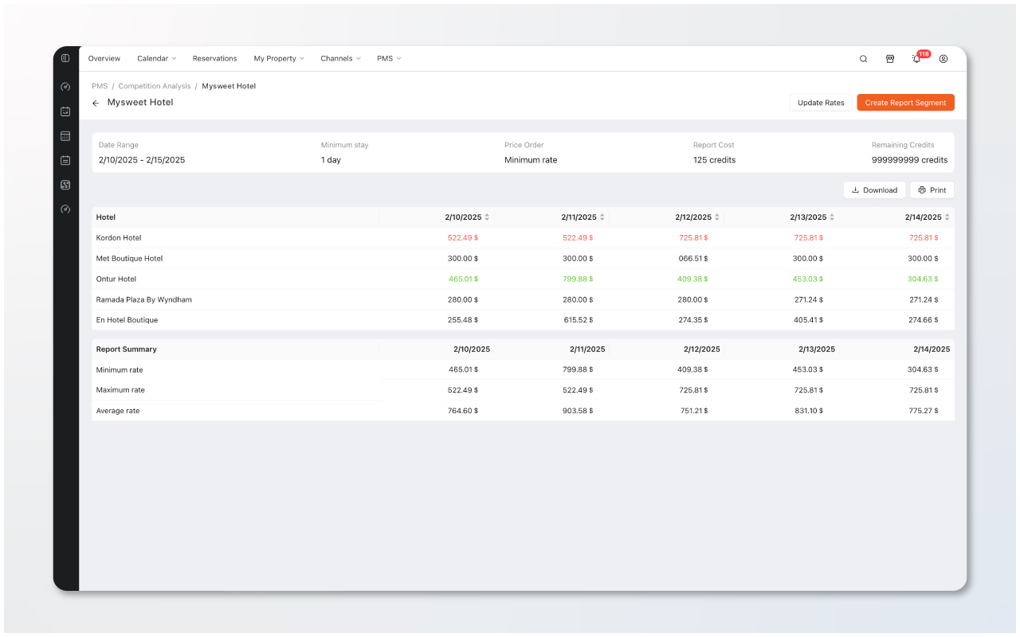Click the top gauge icon in sidebar
The height and width of the screenshot is (637, 1020).
click(65, 87)
